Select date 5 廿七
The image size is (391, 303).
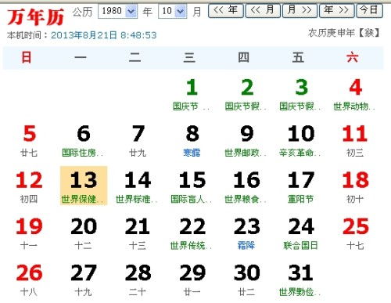[29, 142]
